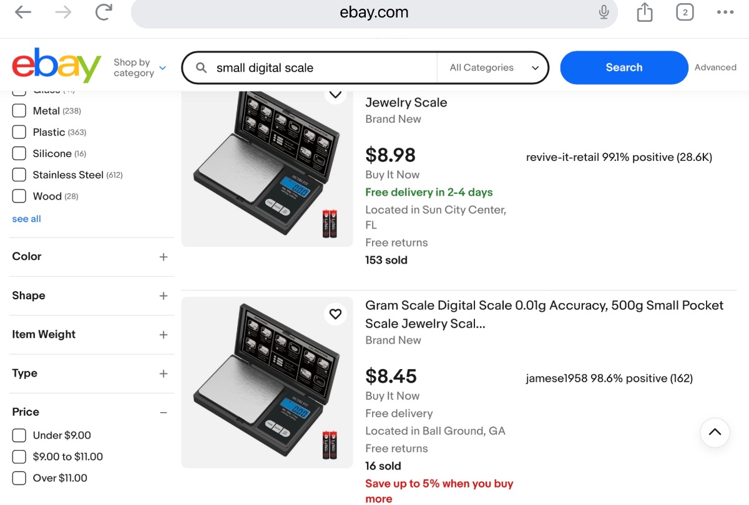Open the three-dot browser menu
The width and height of the screenshot is (749, 505).
(725, 12)
